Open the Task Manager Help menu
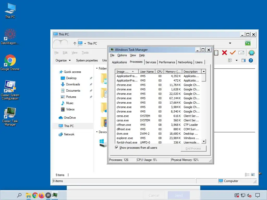Image resolution: width=267 pixels, height=200 pixels. click(142, 55)
